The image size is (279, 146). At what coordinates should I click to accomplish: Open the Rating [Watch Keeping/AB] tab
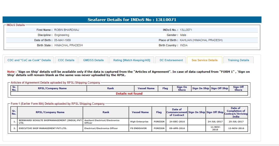click(132, 60)
